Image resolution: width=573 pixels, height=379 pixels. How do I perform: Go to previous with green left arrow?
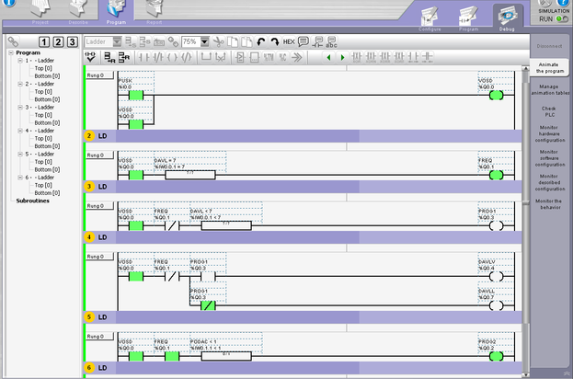point(328,57)
